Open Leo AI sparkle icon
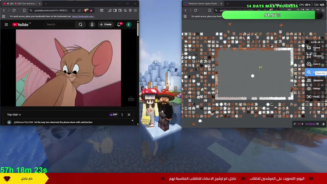 (125, 10)
